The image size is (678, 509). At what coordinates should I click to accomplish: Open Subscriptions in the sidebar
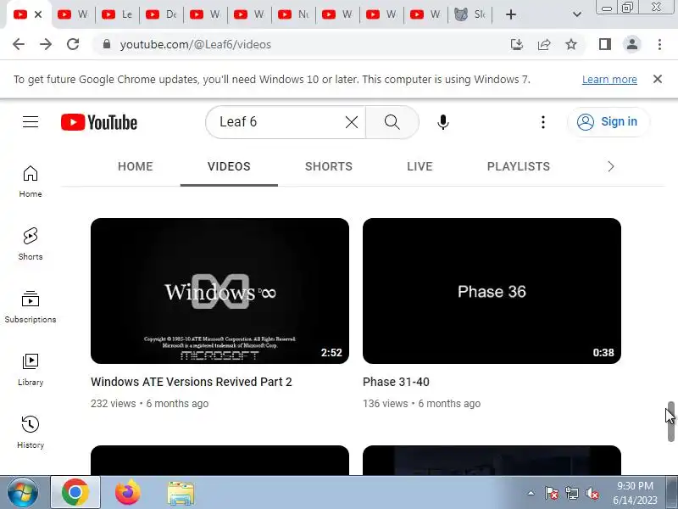[x=31, y=307]
